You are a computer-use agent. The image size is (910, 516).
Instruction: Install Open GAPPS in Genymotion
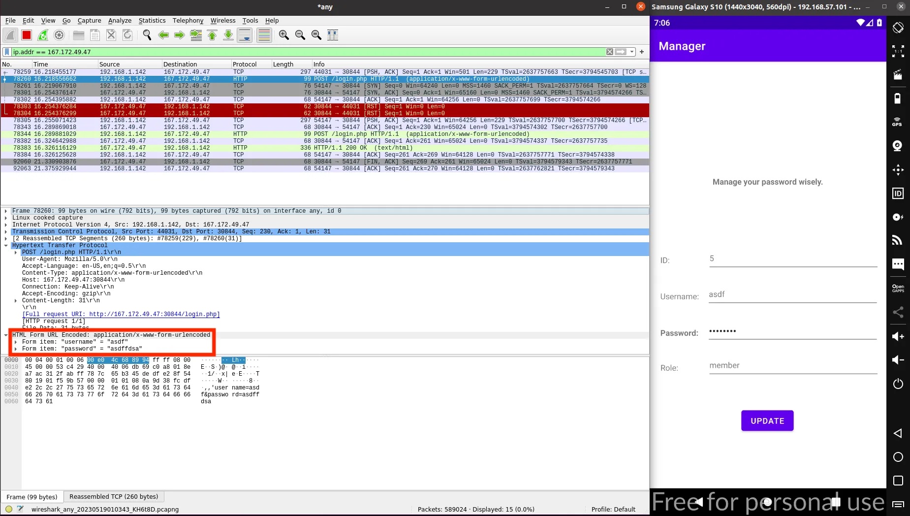point(898,289)
